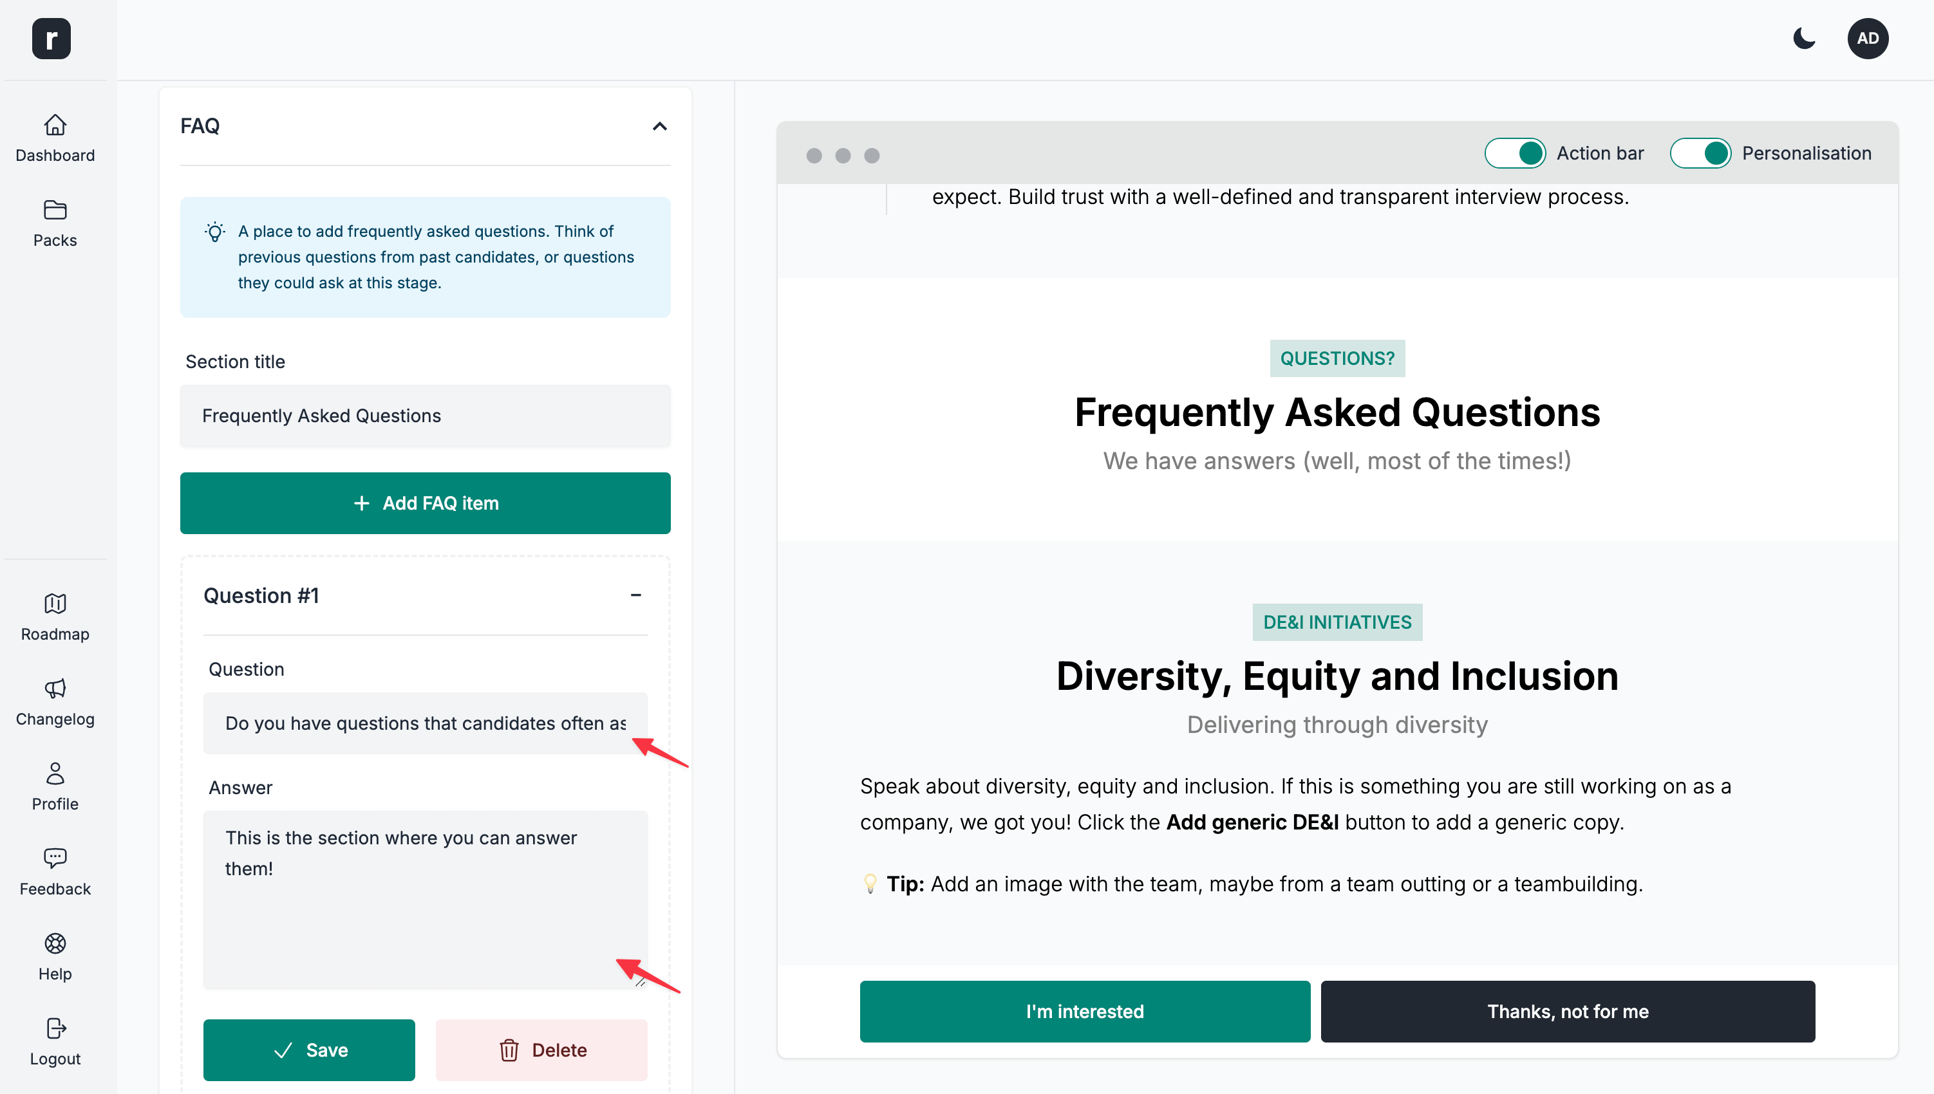Collapse the FAQ section panel

point(660,126)
